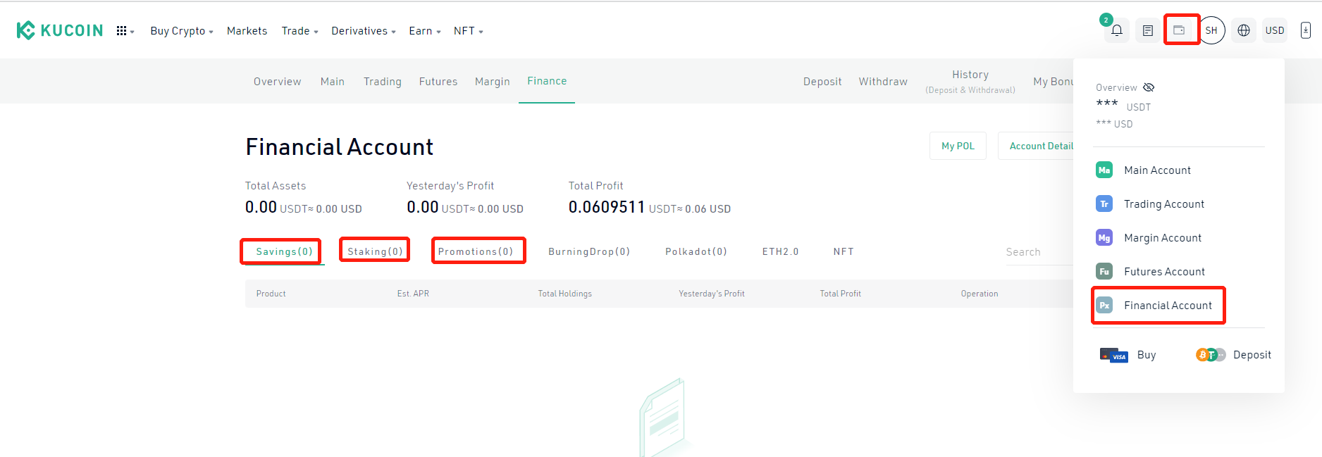1322x457 pixels.
Task: Open the Deposit link
Action: click(822, 82)
